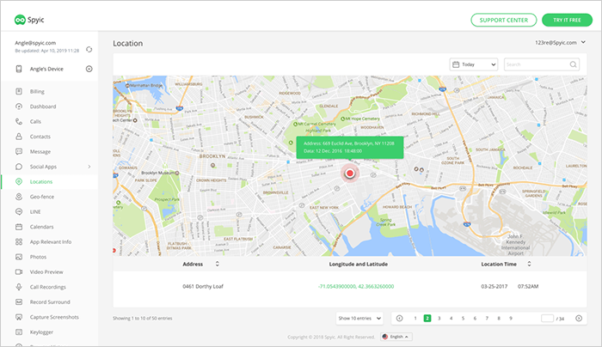Expand the Angle's Device dropdown arrow
Image resolution: width=602 pixels, height=347 pixels.
point(89,69)
